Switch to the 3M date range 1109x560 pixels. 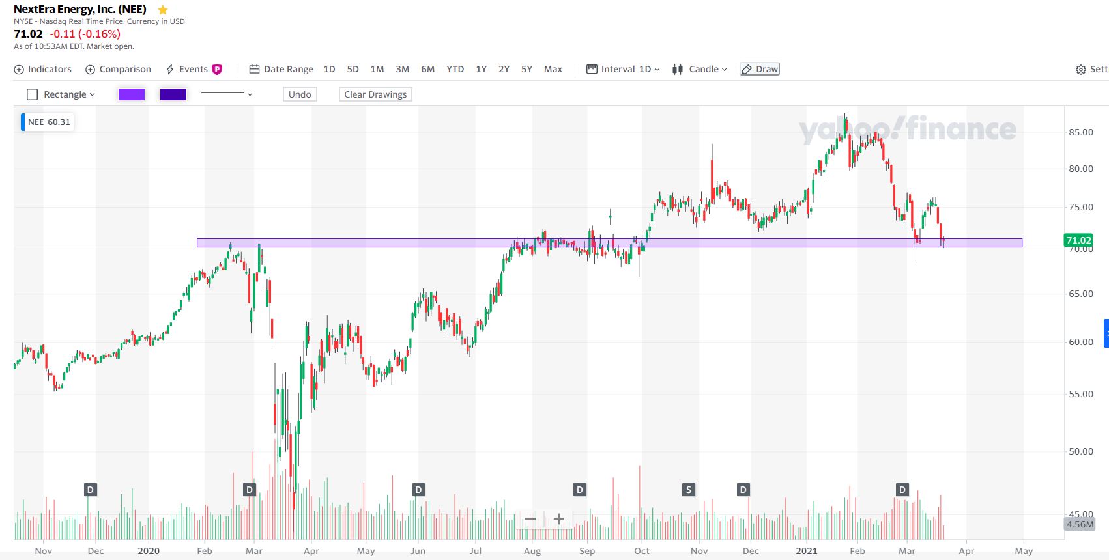point(403,69)
